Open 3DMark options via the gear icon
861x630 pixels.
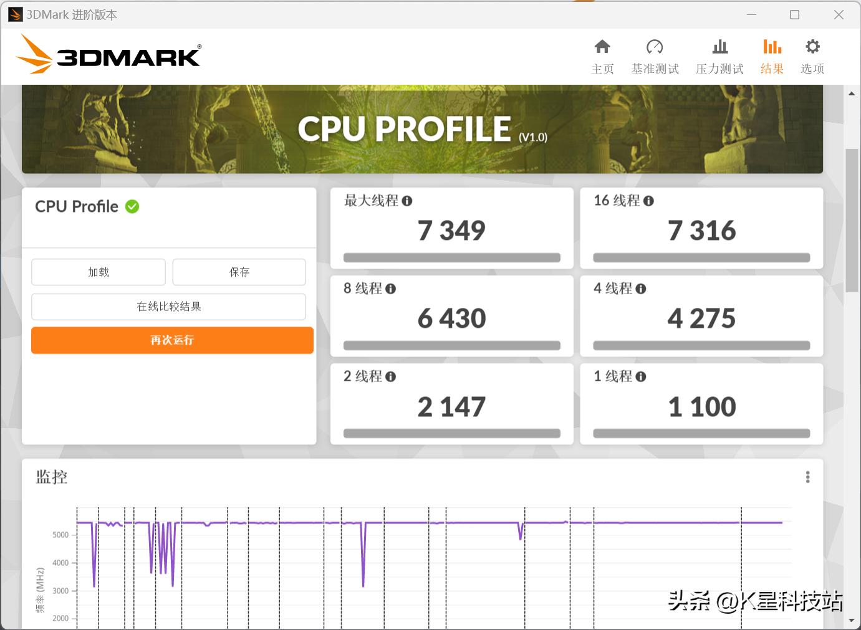click(812, 55)
